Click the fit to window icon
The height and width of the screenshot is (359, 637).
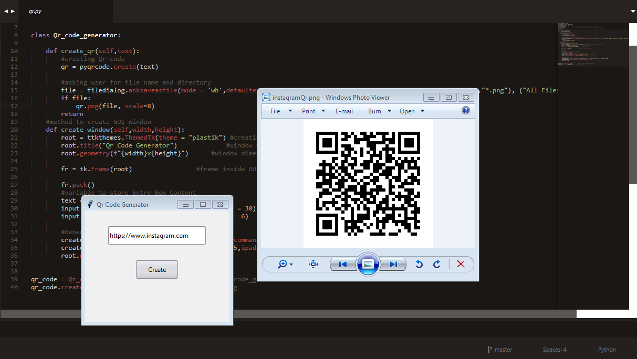coord(314,264)
